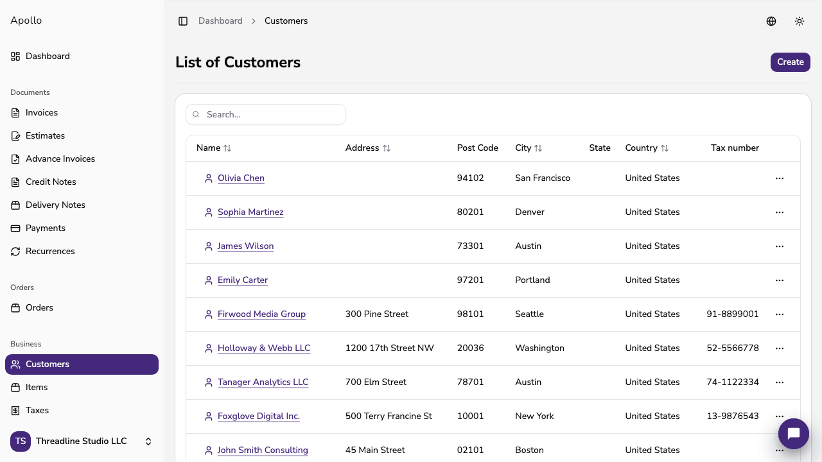Toggle the light/dark theme sun icon

[800, 21]
